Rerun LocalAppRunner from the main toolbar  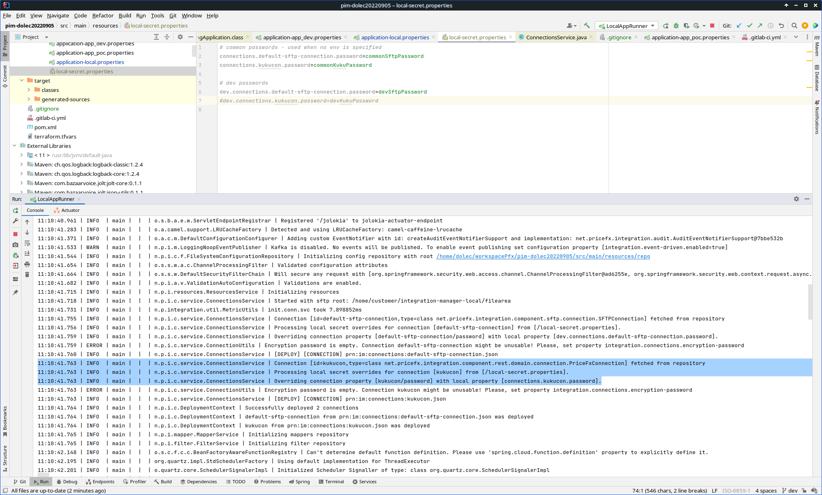click(666, 26)
